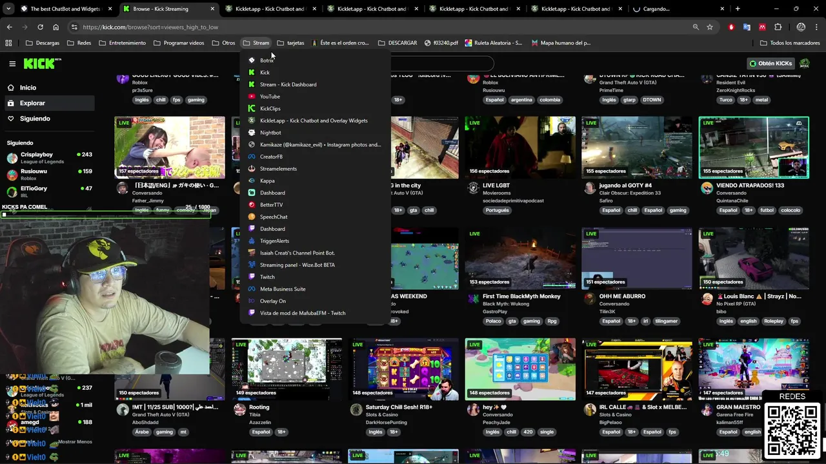Viewport: 826px width, 464px height.
Task: Open a new browser tab
Action: point(738,9)
